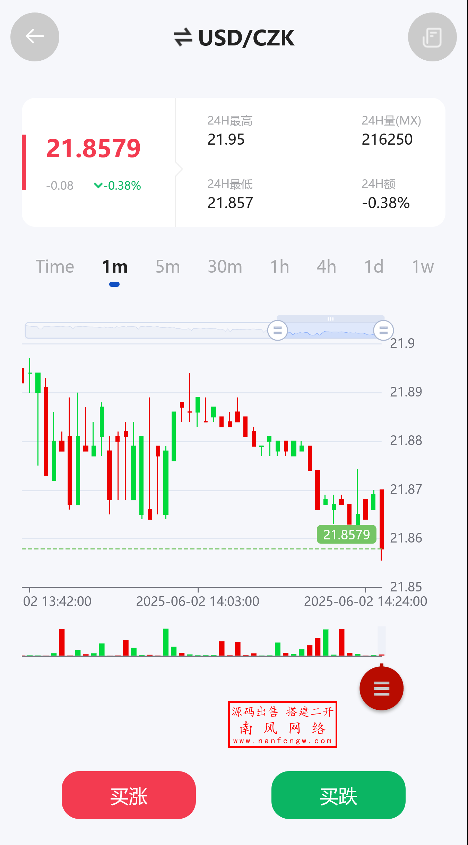Viewport: 468px width, 845px height.
Task: Click the nanfengw.com watermark banner
Action: click(283, 724)
